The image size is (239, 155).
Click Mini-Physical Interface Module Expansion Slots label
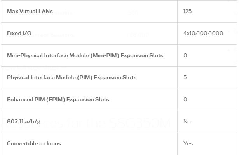(85, 55)
